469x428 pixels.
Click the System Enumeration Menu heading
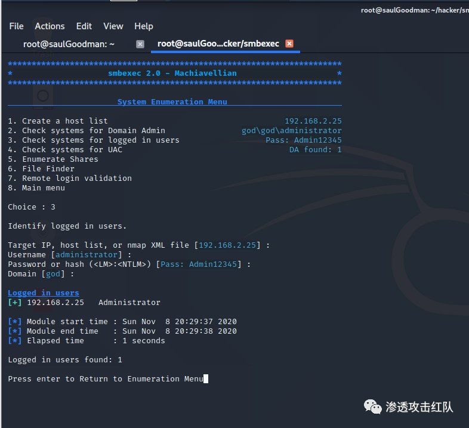(172, 102)
